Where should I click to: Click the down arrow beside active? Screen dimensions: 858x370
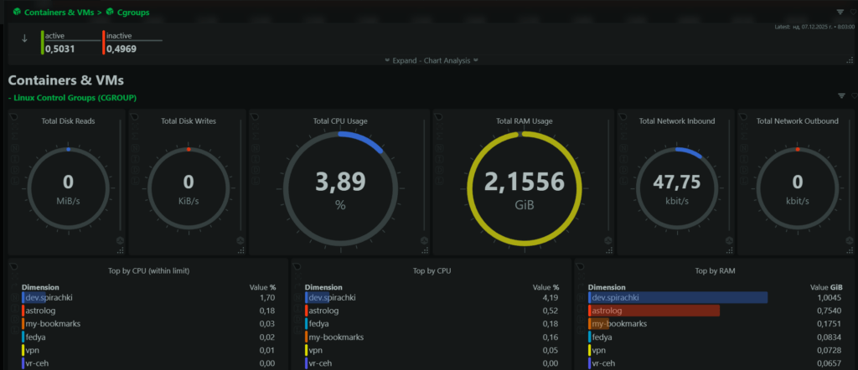pyautogui.click(x=24, y=38)
